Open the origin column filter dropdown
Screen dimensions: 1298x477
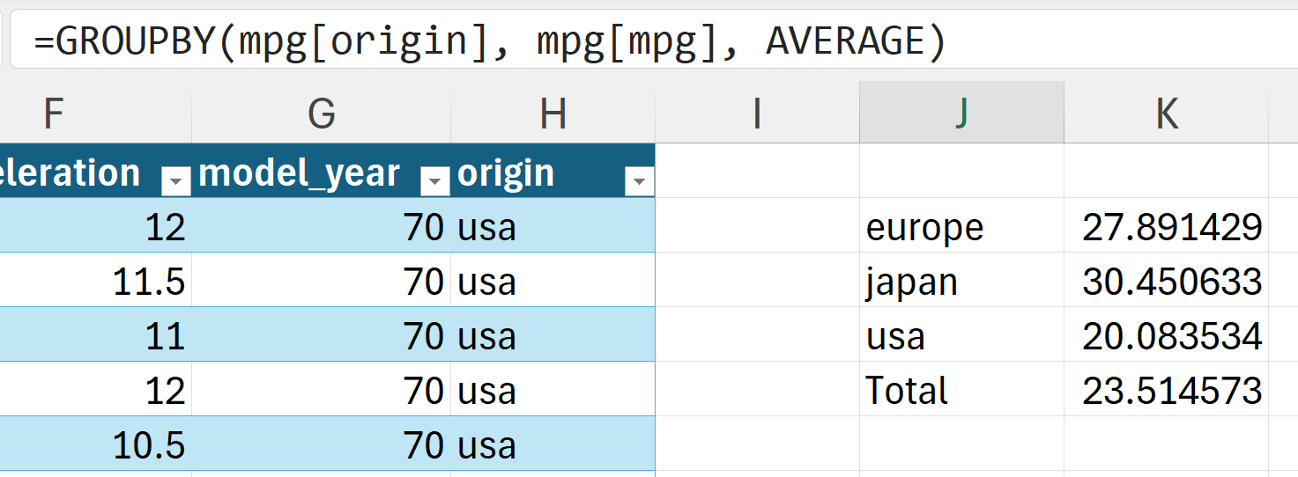(x=639, y=181)
